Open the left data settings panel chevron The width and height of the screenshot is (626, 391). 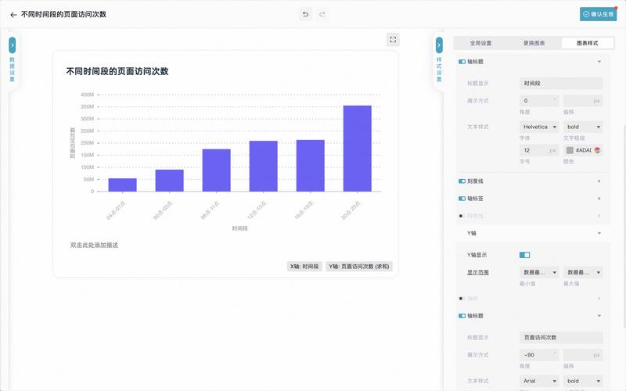point(13,45)
